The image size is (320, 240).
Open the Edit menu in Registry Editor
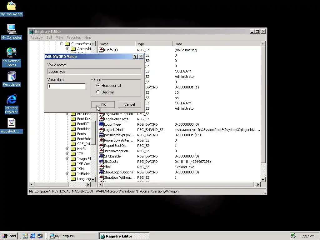[49, 37]
